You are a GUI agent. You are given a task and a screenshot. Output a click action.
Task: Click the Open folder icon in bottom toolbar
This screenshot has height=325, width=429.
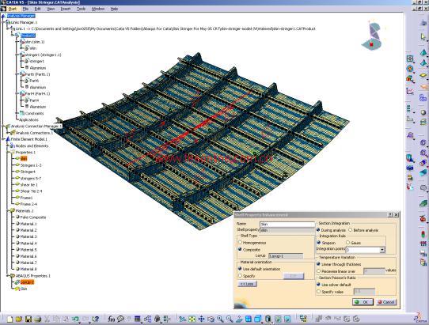coord(19,319)
